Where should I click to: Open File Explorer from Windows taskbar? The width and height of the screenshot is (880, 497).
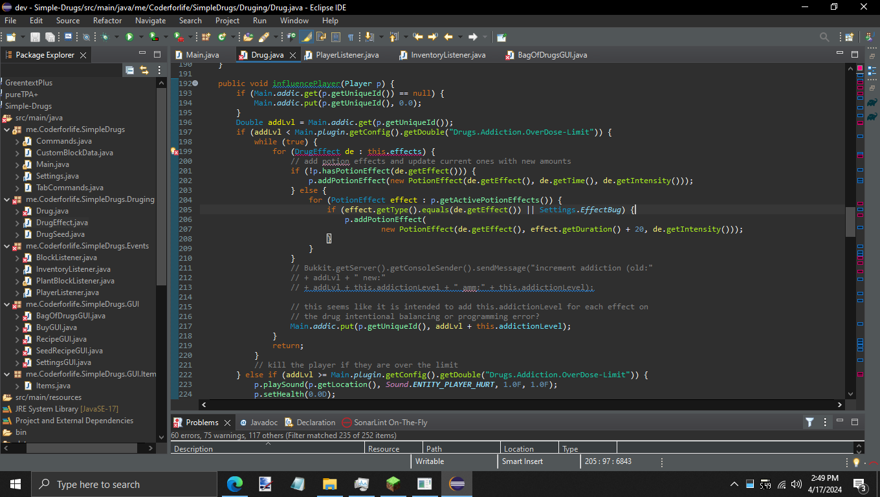coord(330,484)
